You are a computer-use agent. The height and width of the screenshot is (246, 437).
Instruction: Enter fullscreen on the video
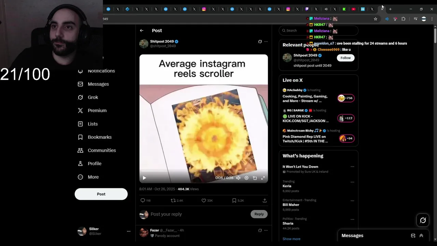(263, 178)
